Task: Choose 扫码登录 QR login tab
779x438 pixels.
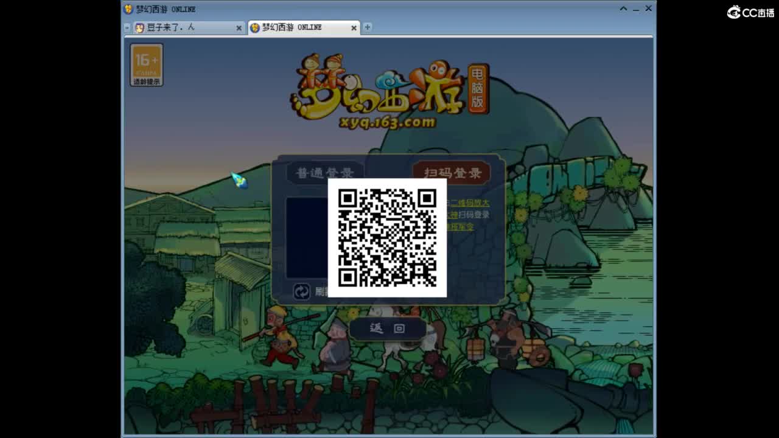Action: [452, 173]
